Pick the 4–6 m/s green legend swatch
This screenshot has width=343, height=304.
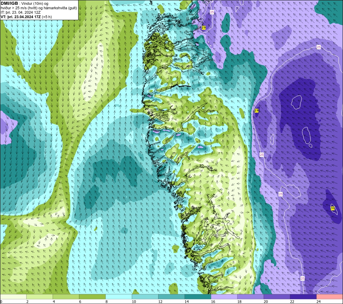tap(66, 297)
